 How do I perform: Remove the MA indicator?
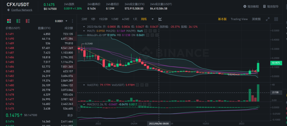[155, 31]
